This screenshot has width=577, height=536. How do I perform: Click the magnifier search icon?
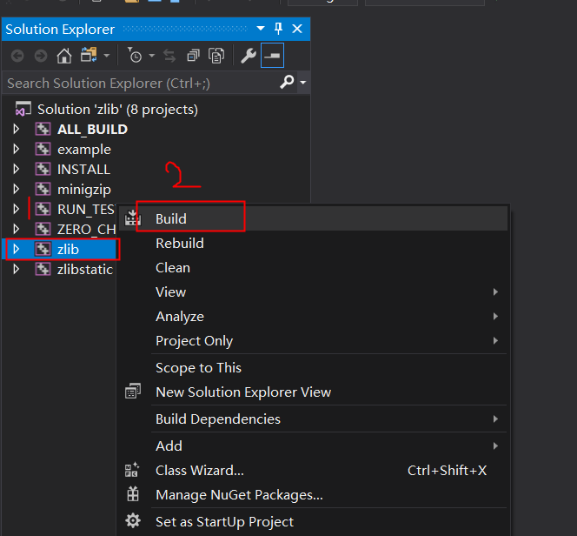(287, 82)
